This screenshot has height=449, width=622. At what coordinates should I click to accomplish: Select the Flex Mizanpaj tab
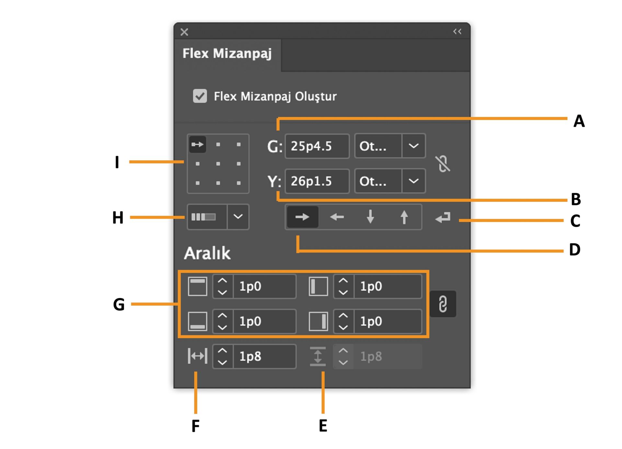point(227,54)
